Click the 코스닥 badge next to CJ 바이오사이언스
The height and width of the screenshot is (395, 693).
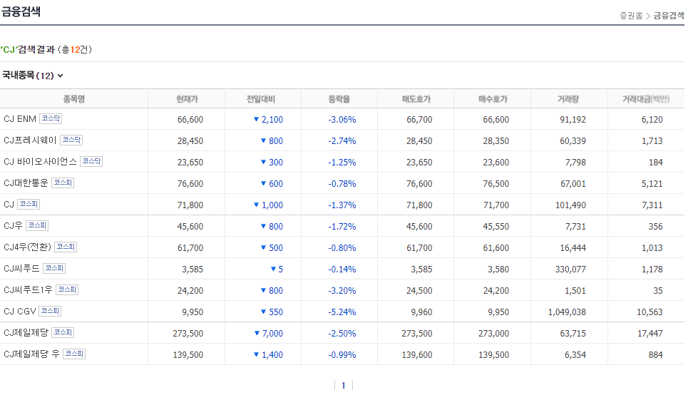(x=91, y=161)
